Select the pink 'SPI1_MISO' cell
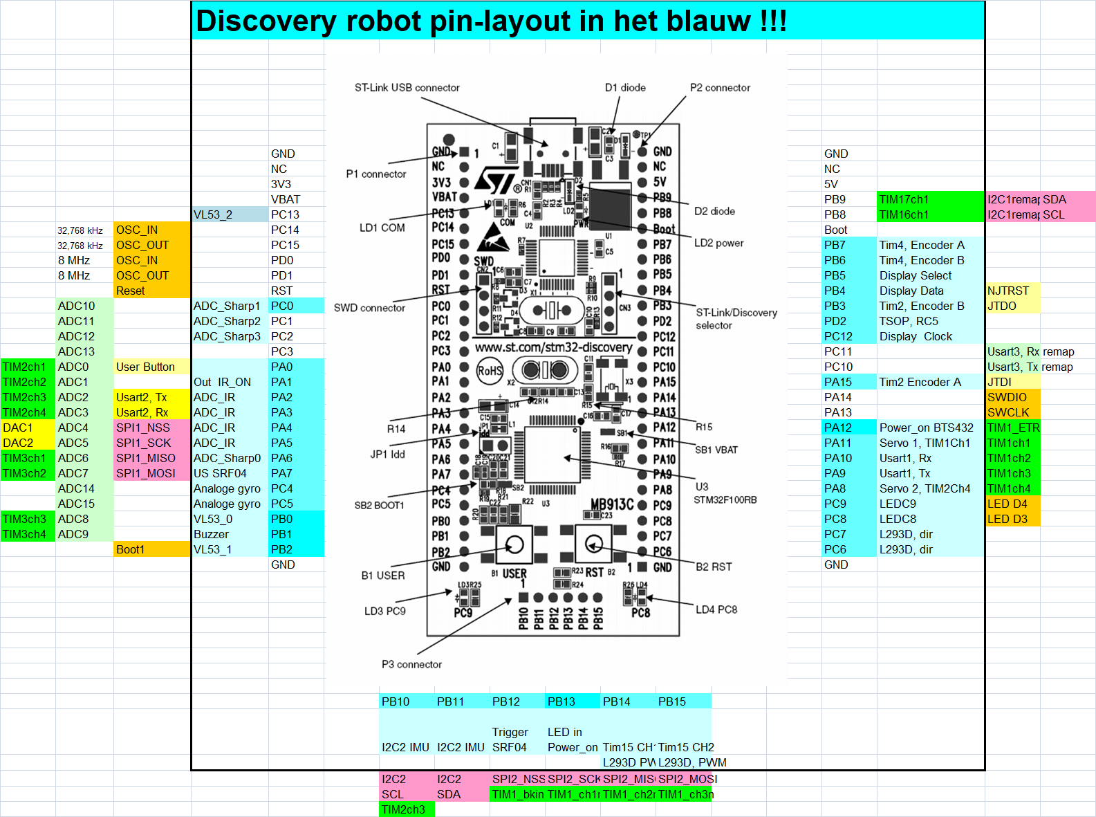This screenshot has height=817, width=1096. coord(151,458)
